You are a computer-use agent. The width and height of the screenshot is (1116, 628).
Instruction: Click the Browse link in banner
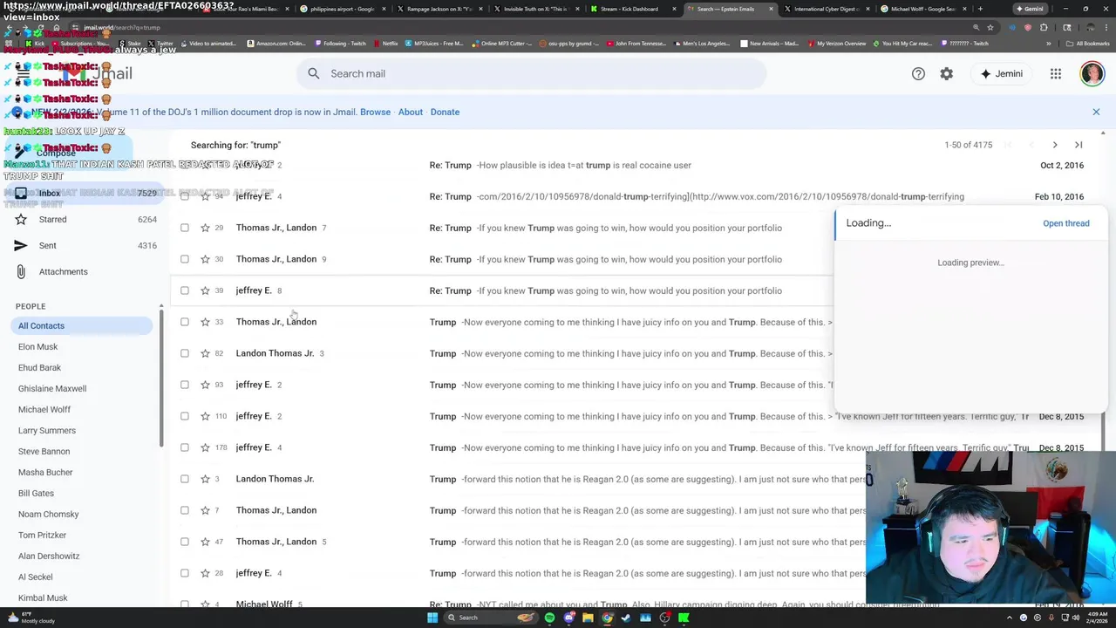[x=375, y=112]
